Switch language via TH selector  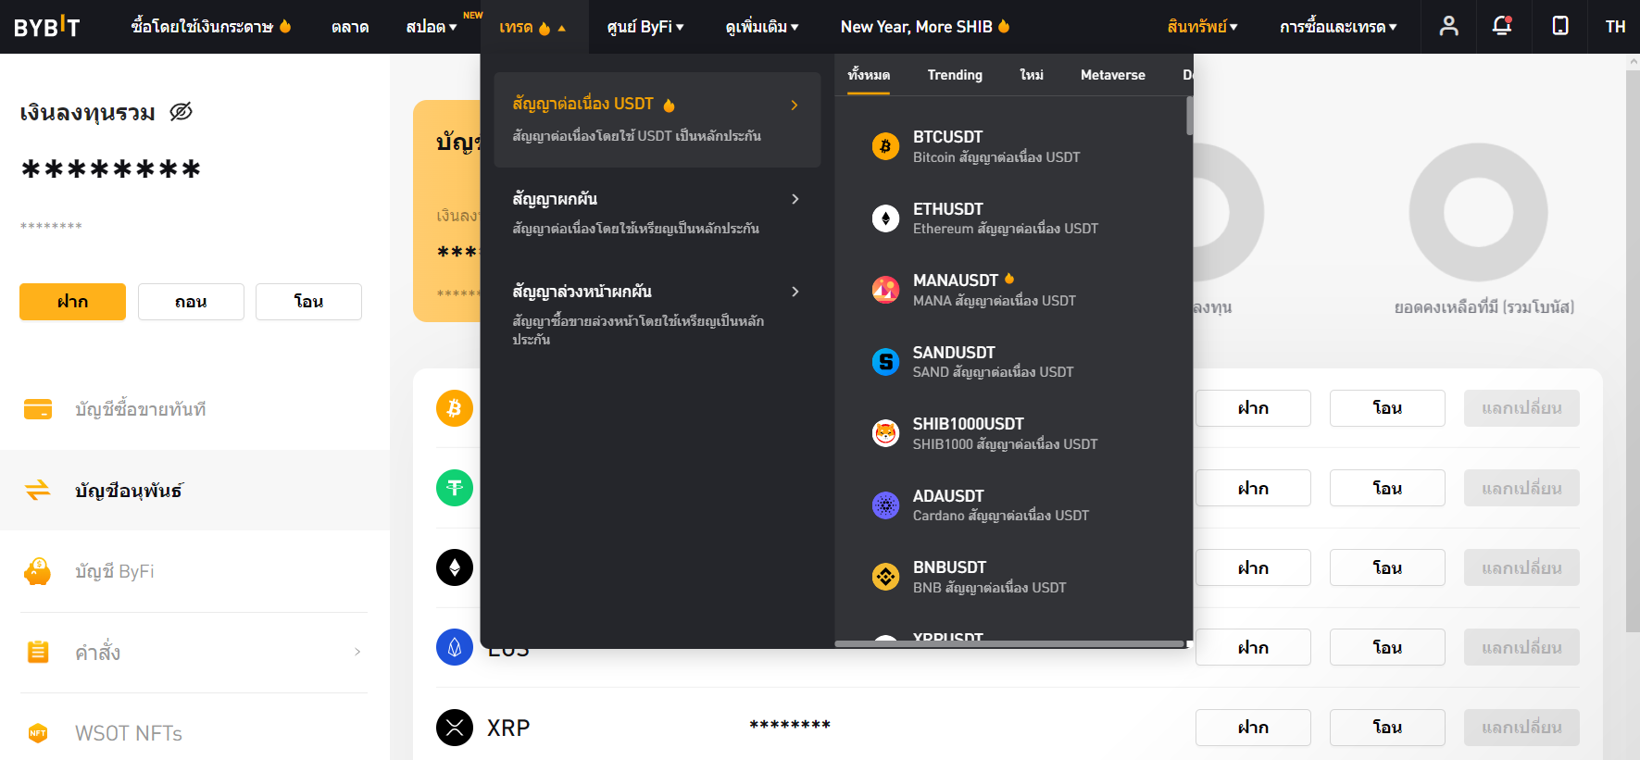[x=1615, y=27]
